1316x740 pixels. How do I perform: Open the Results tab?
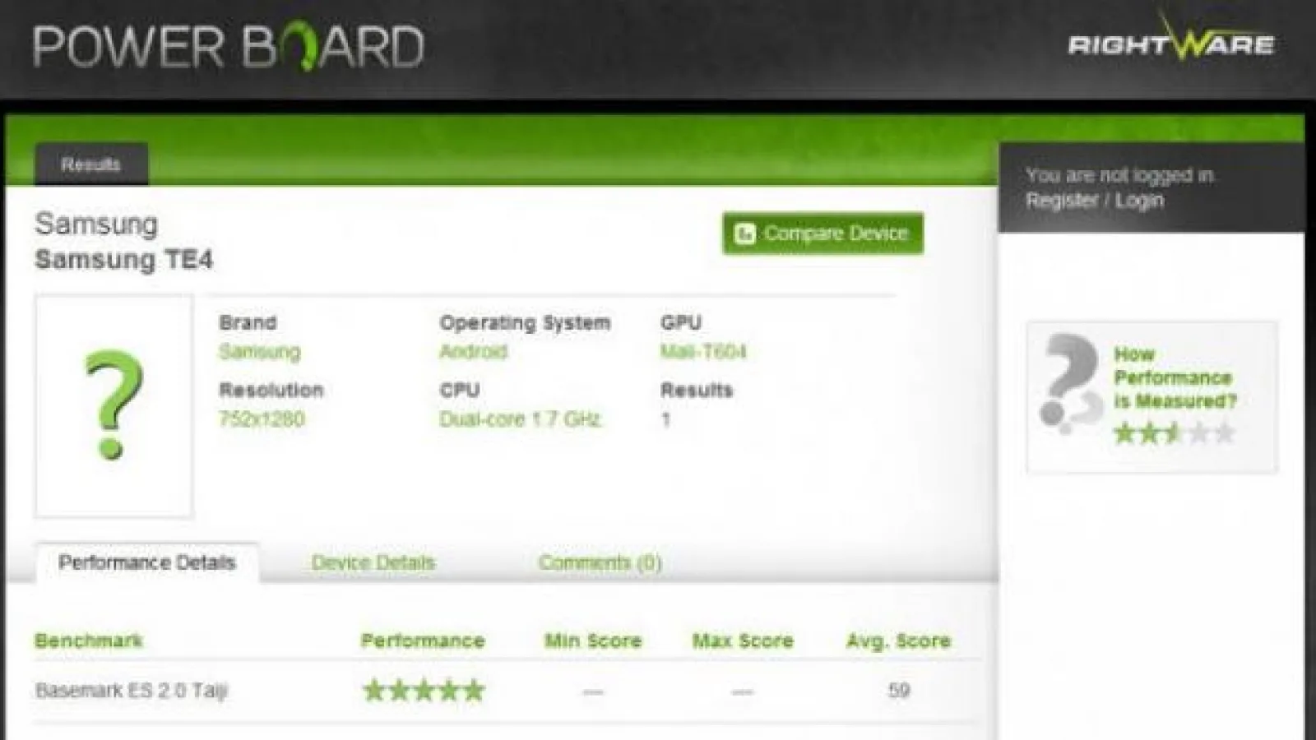(91, 164)
